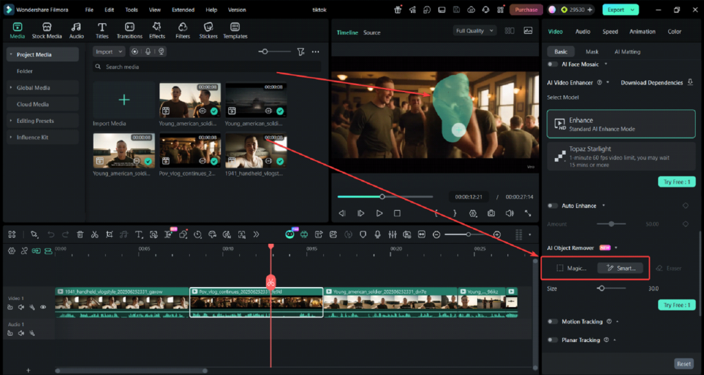The image size is (704, 375).
Task: Select the Magic selection button
Action: click(x=571, y=268)
